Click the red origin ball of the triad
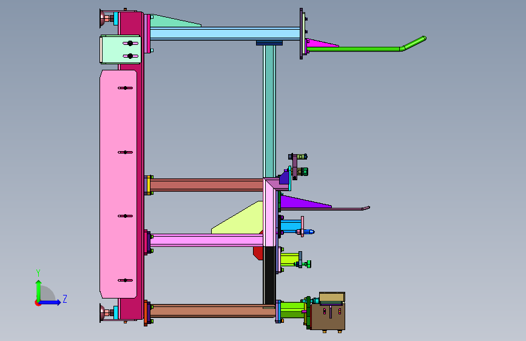 pos(38,303)
